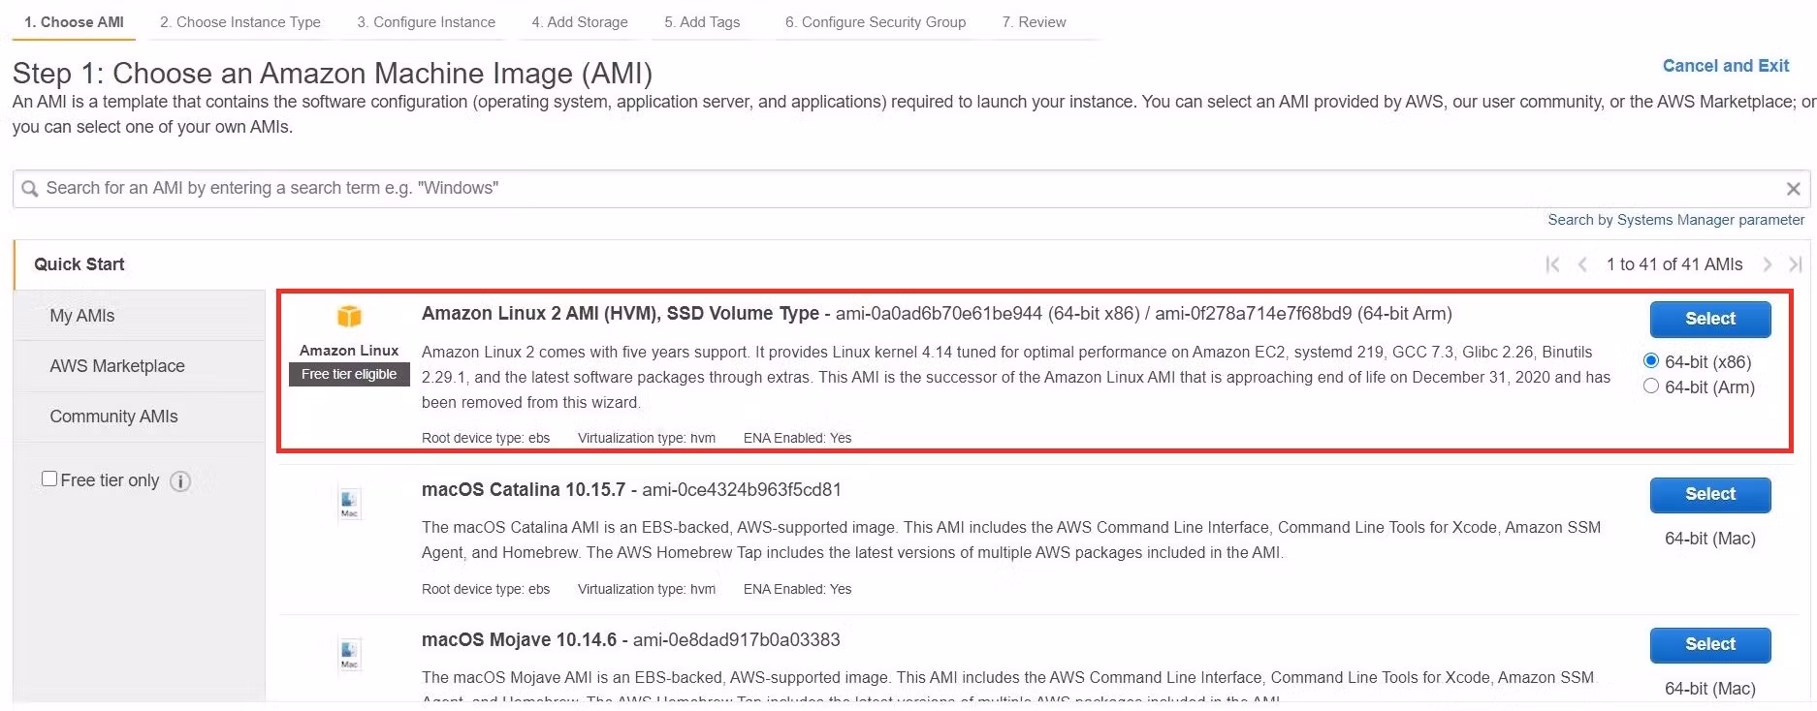
Task: Click the Amazon Linux box icon
Action: pos(349,317)
